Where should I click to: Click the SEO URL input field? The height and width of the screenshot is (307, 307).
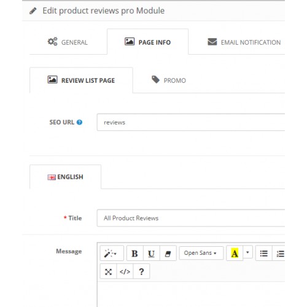click(x=191, y=122)
